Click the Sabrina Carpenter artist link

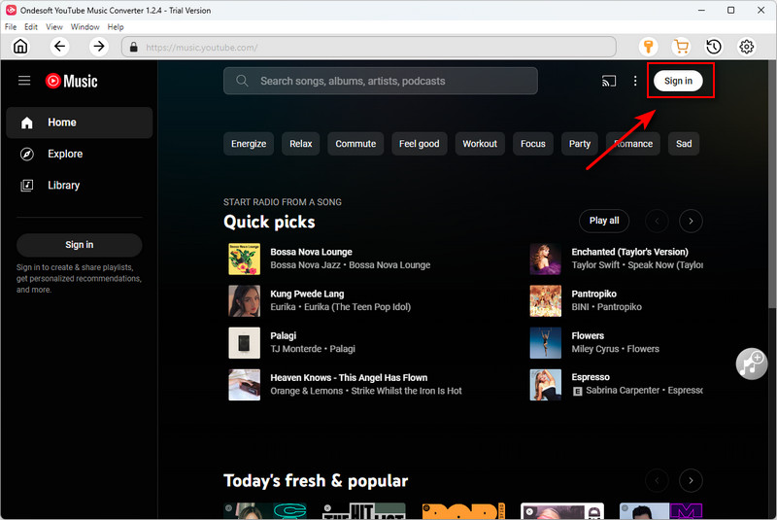pyautogui.click(x=623, y=391)
